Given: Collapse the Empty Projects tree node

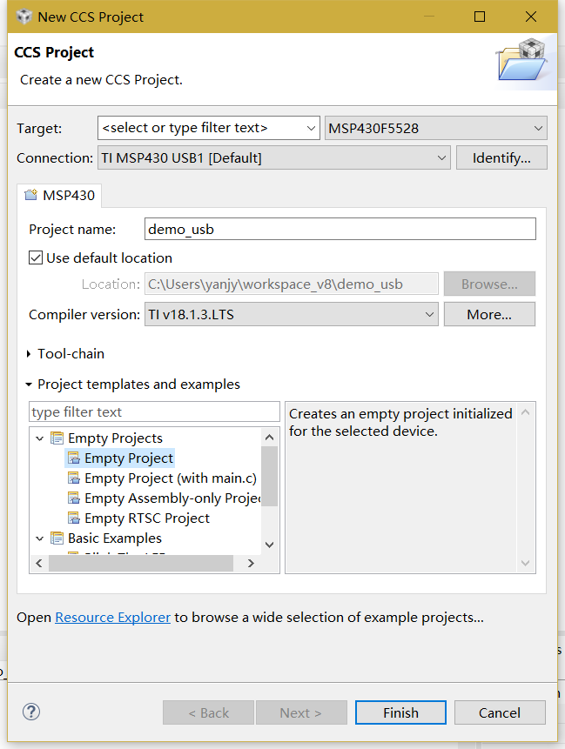Looking at the screenshot, I should coord(38,438).
